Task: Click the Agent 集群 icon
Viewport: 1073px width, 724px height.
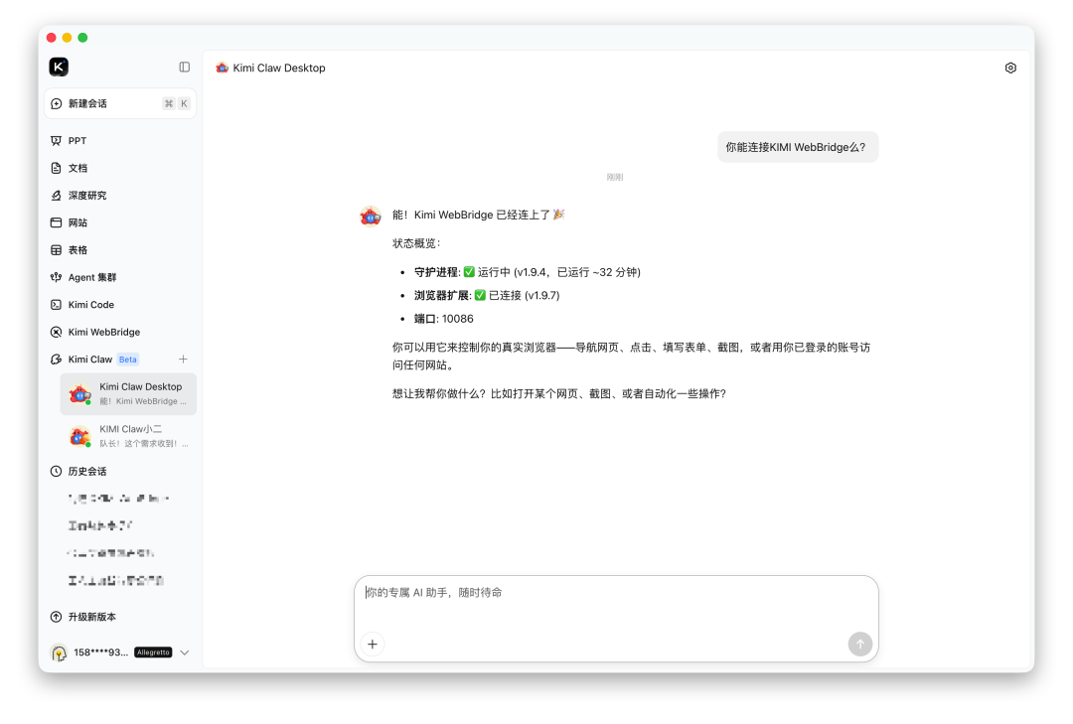Action: pyautogui.click(x=56, y=277)
